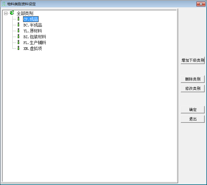Confirm with the 确定 button

click(193, 110)
